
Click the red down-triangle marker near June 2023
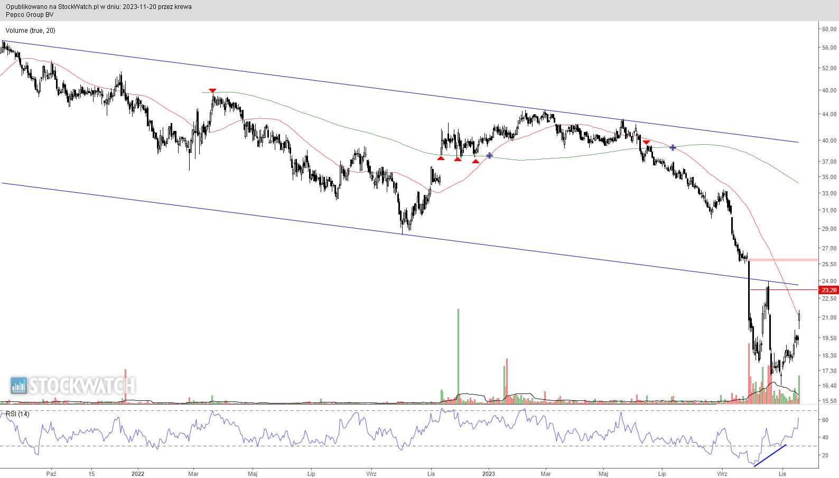(646, 142)
